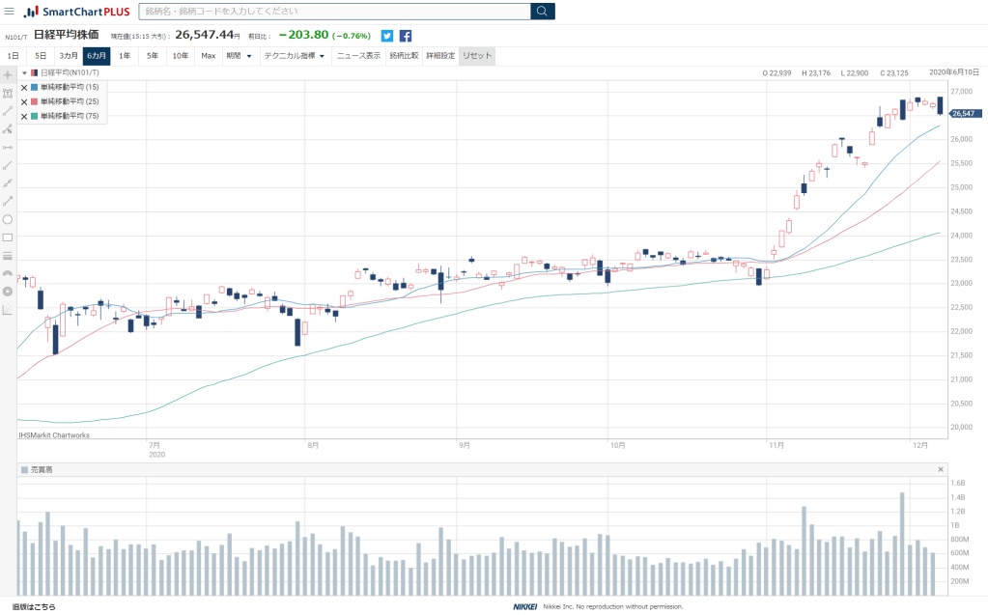Close the 売買高 volume panel
Screen dimensions: 988x615
(941, 469)
